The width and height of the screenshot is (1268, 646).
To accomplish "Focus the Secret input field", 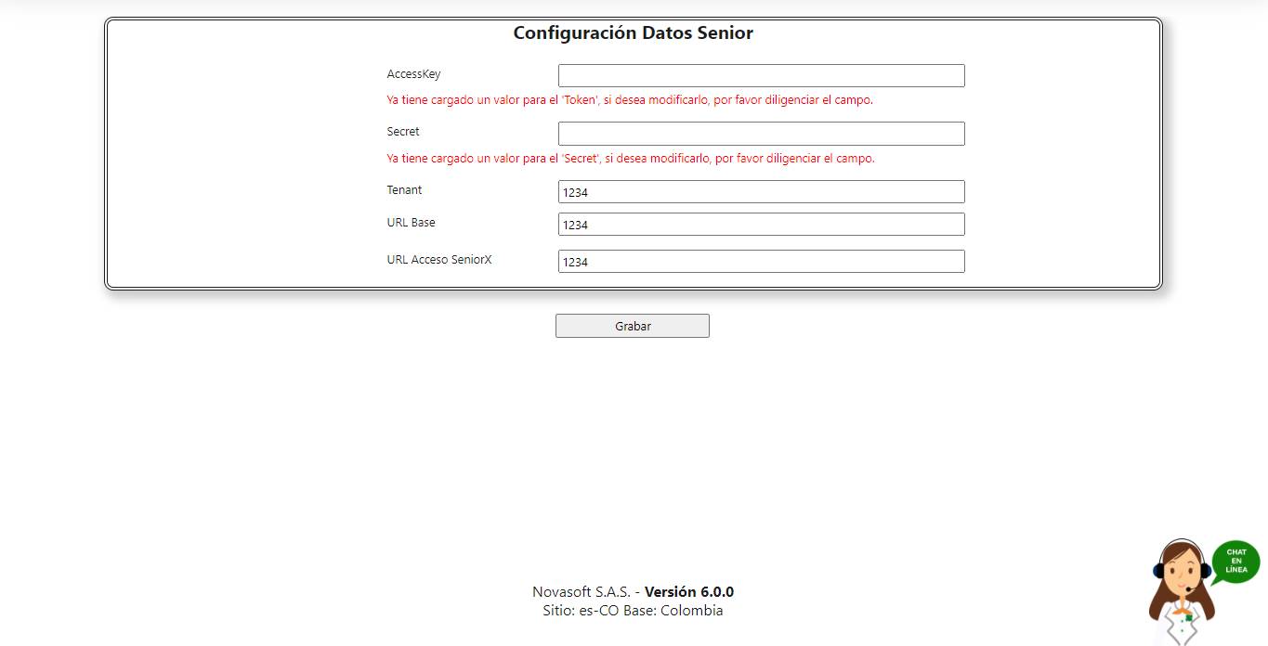I will point(761,134).
